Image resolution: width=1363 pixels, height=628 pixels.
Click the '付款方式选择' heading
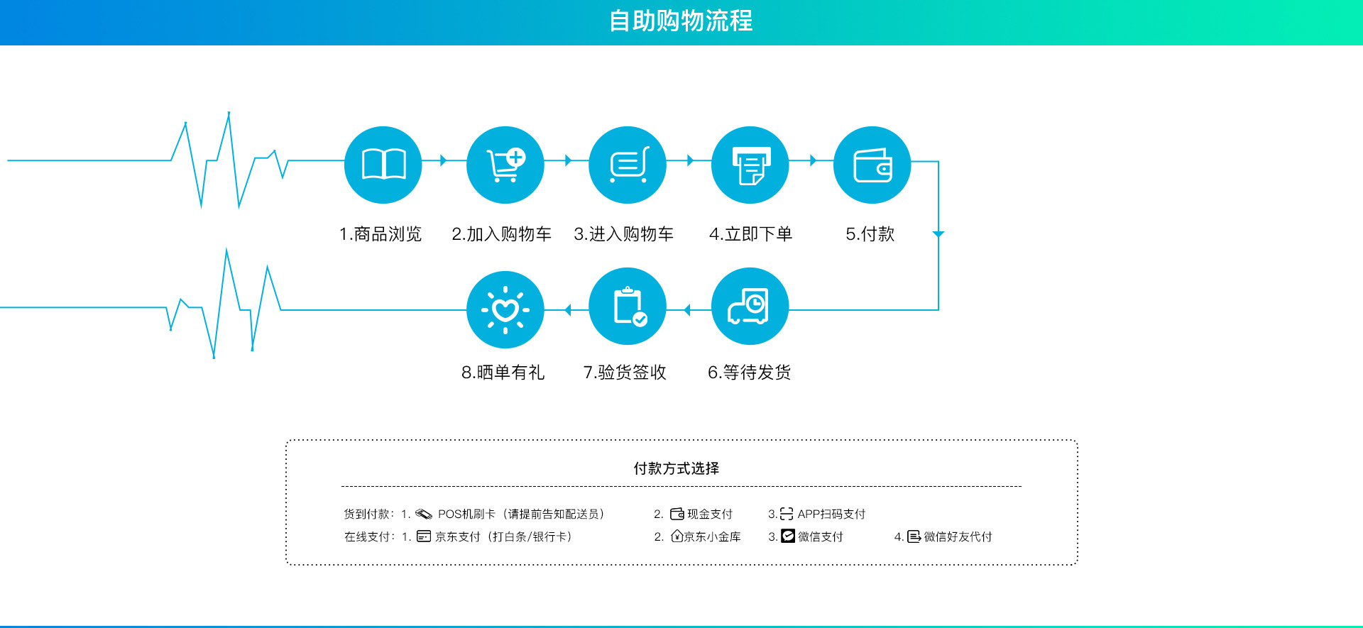[677, 468]
